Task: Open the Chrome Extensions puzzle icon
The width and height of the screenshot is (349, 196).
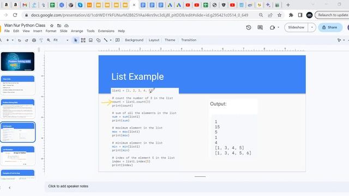Action: 291,15
